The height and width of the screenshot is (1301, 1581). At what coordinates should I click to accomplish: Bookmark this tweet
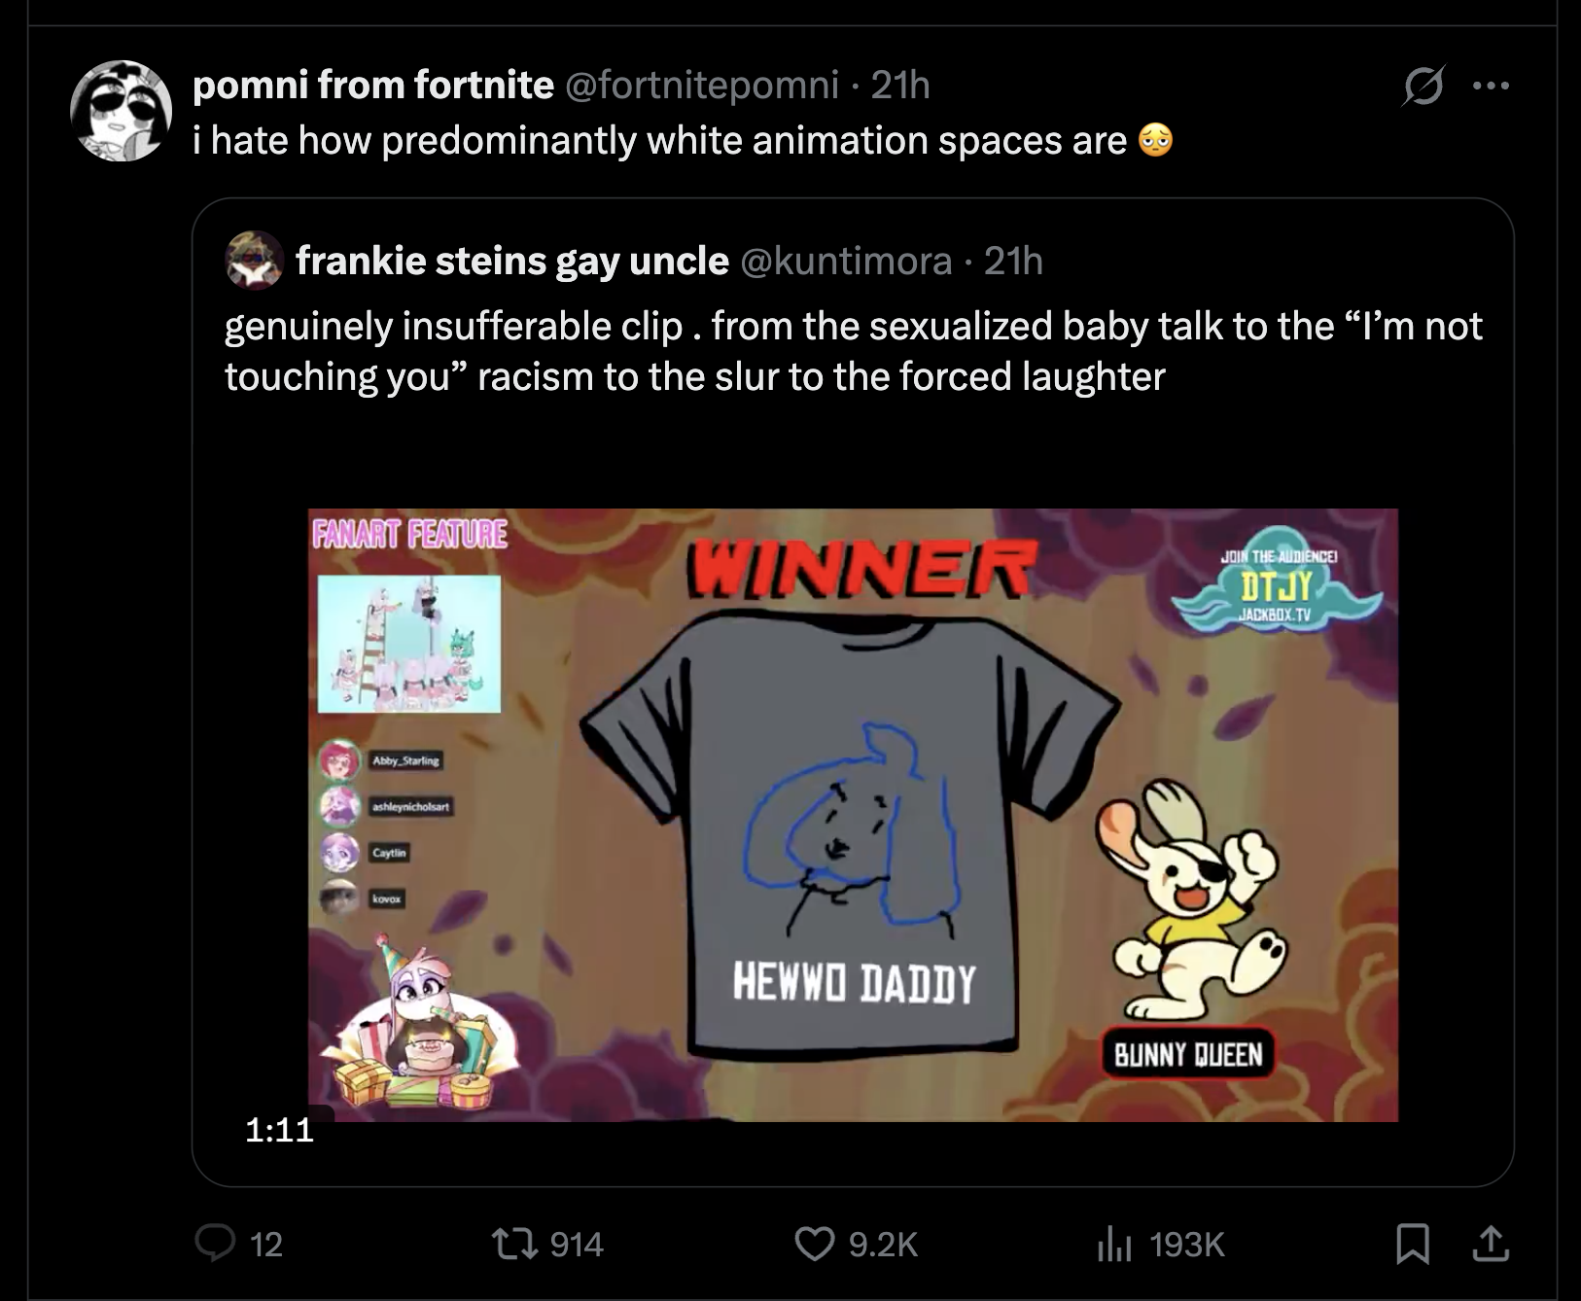coord(1411,1244)
